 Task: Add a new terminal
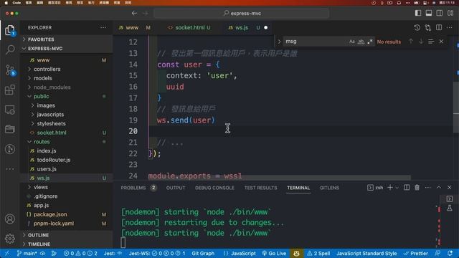coord(390,188)
